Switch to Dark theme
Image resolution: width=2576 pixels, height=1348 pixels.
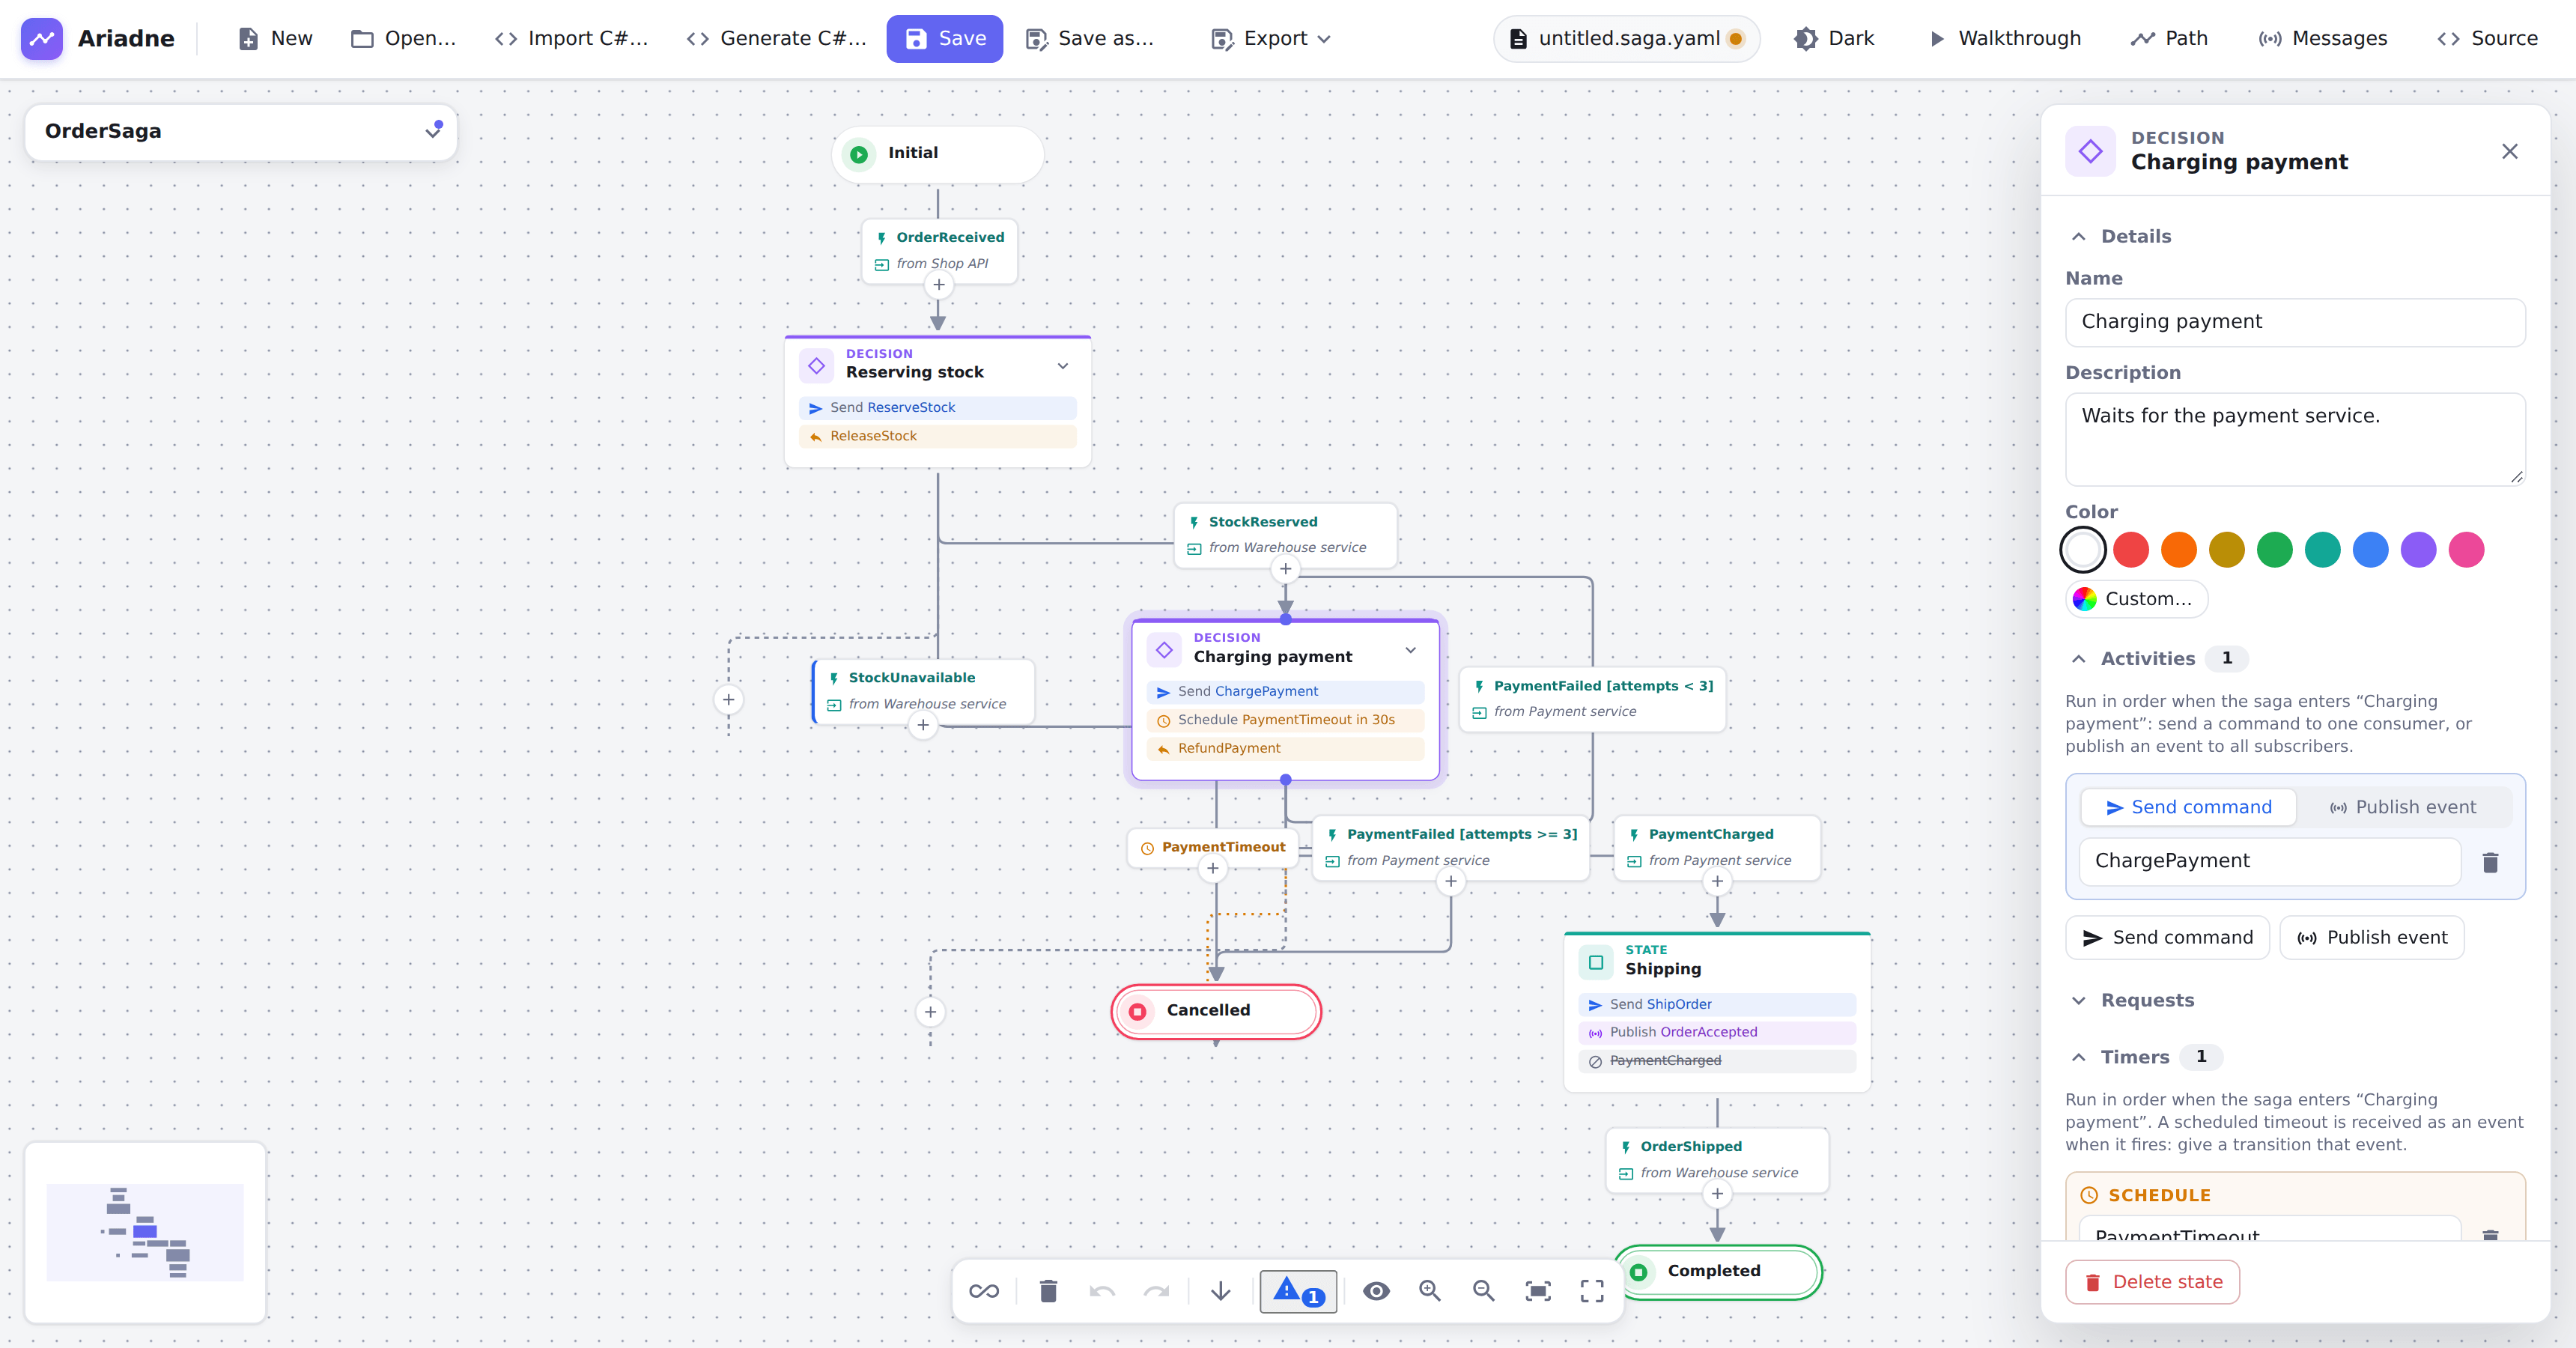coord(1834,38)
